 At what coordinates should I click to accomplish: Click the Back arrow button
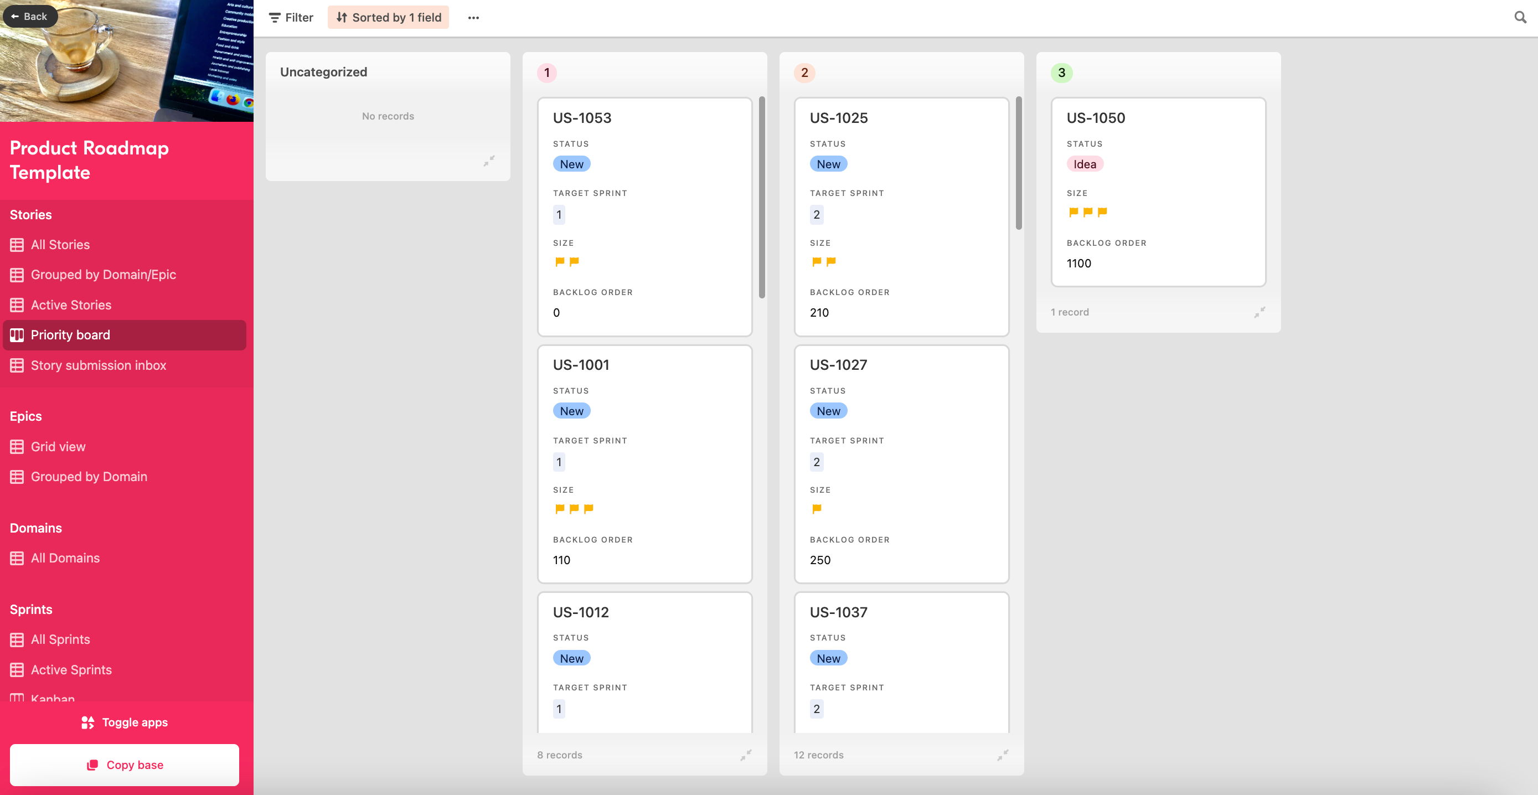point(29,16)
